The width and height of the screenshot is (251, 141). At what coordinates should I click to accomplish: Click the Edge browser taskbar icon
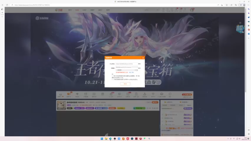pyautogui.click(x=110, y=138)
